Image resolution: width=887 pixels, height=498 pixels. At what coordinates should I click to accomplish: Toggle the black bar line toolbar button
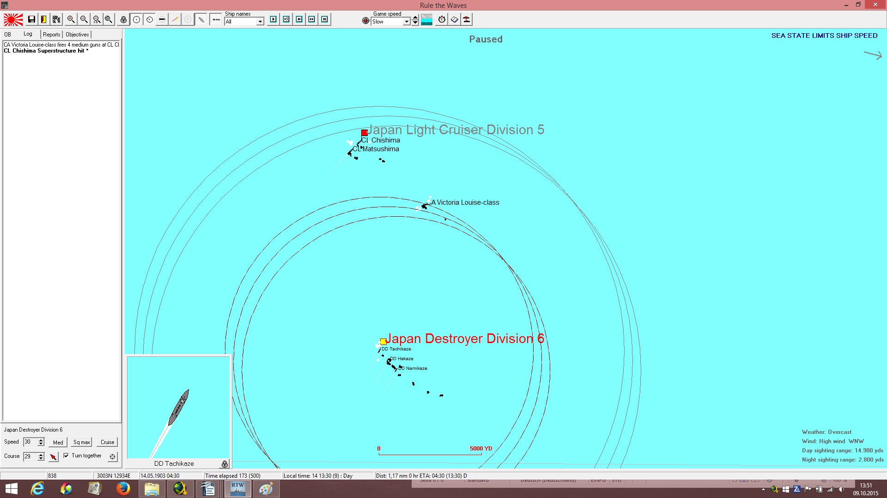pyautogui.click(x=162, y=19)
